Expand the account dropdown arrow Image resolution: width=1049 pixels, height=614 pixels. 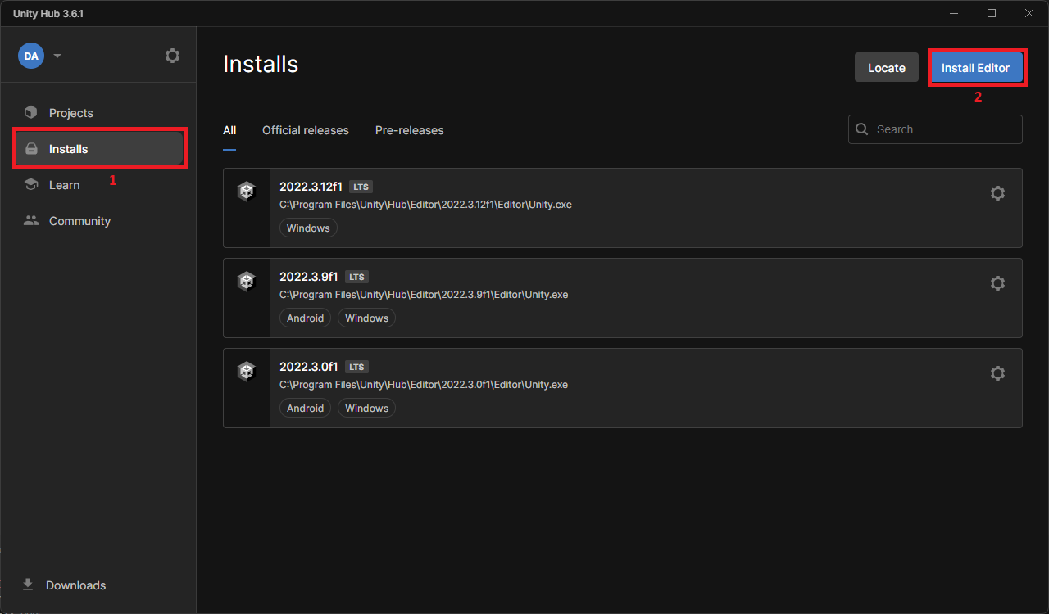pos(57,55)
